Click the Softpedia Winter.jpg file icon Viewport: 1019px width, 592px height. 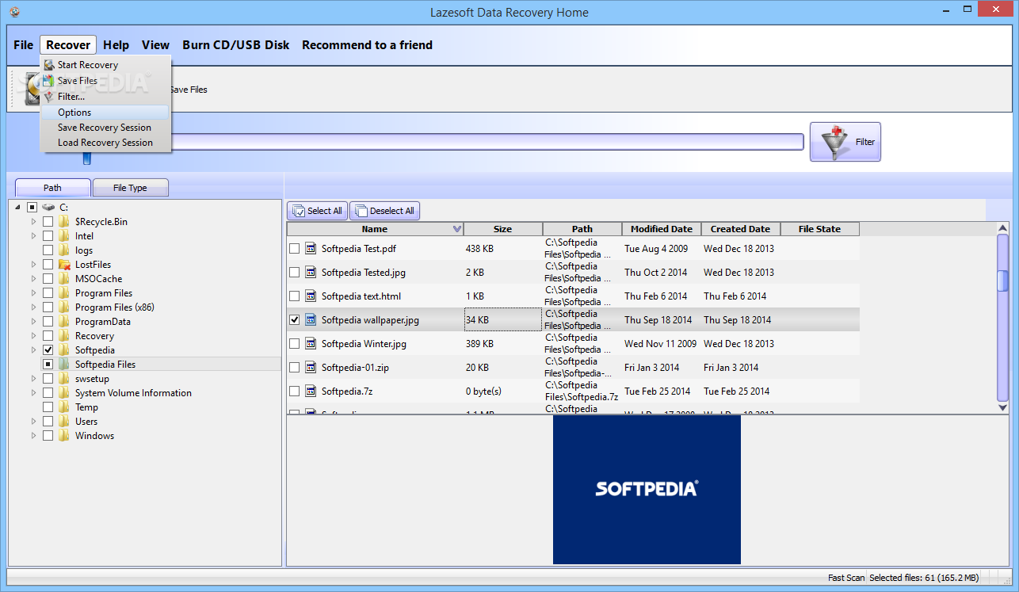[x=311, y=344]
